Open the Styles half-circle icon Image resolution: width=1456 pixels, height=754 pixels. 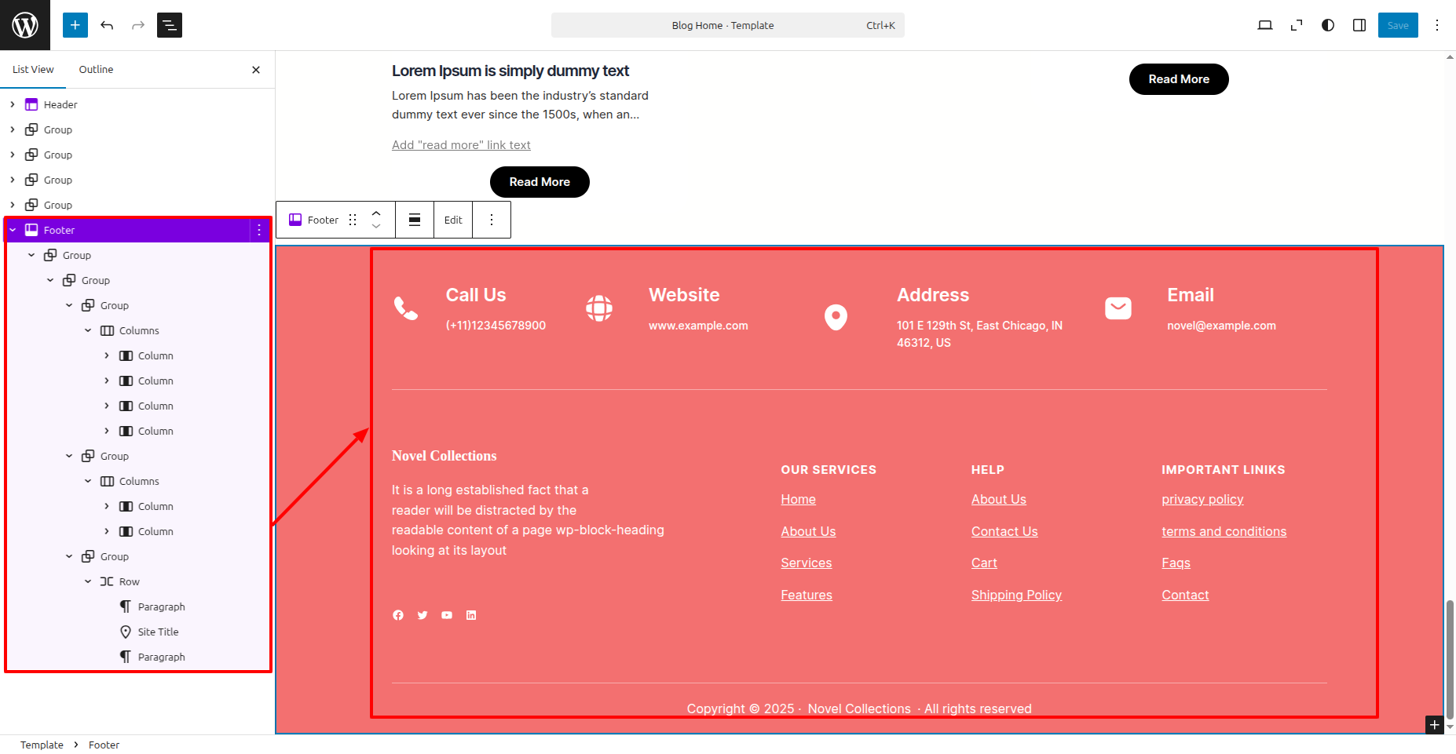coord(1328,25)
